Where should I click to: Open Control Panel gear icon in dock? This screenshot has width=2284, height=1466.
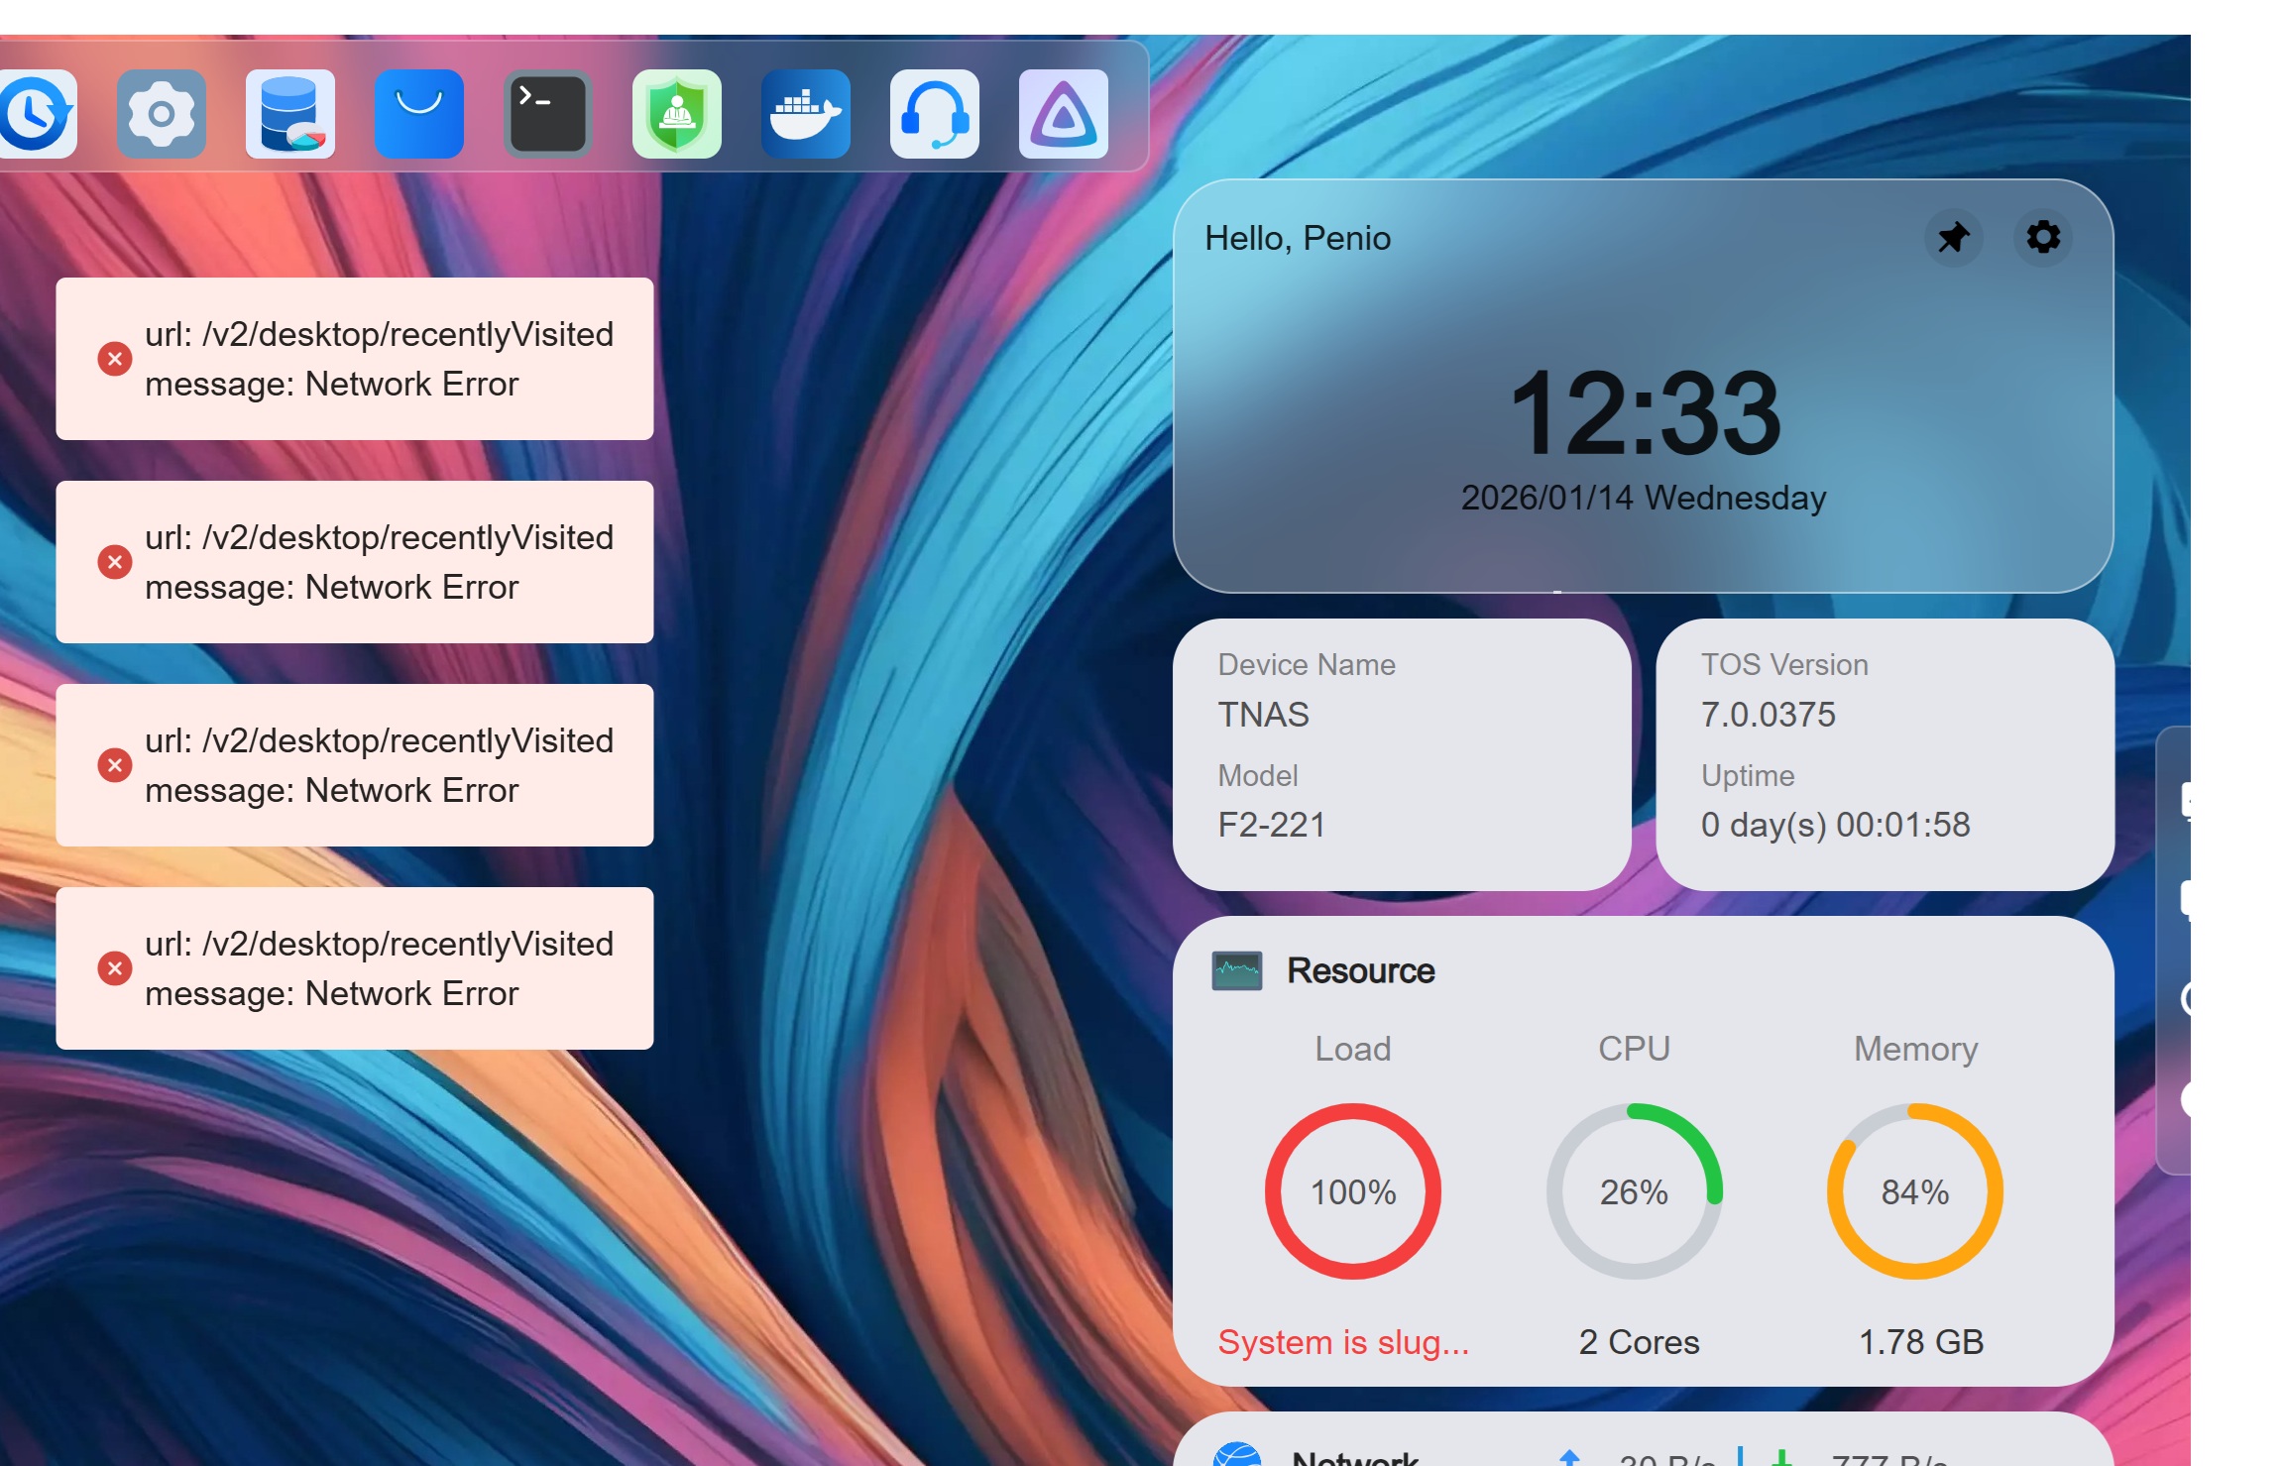click(162, 114)
